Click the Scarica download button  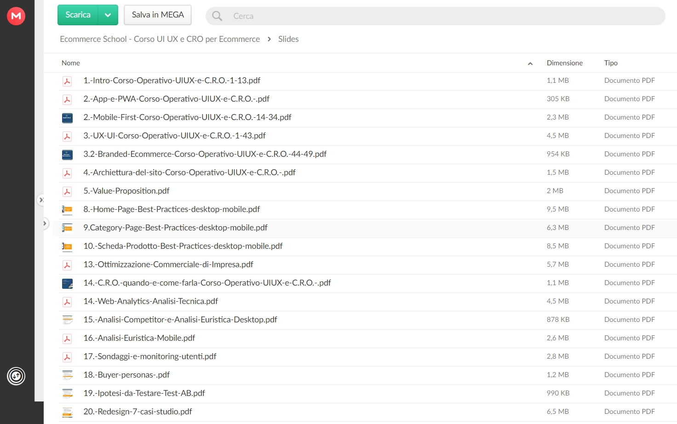click(78, 15)
